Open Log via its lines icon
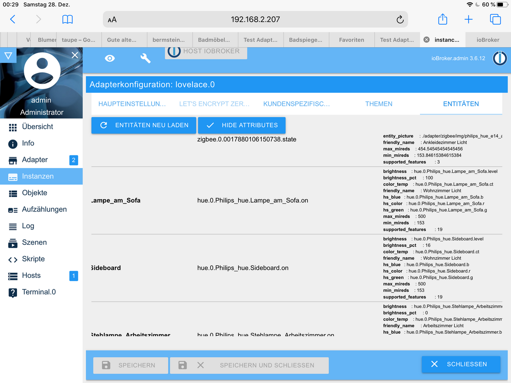 tap(13, 226)
